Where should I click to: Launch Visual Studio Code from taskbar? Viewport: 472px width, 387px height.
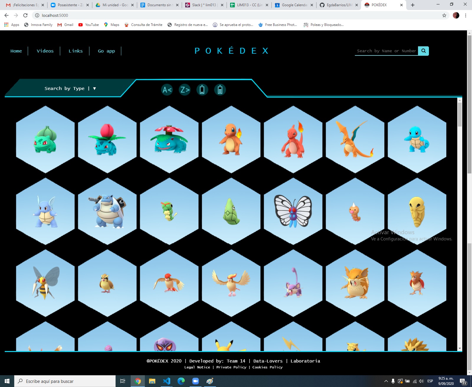tap(167, 381)
